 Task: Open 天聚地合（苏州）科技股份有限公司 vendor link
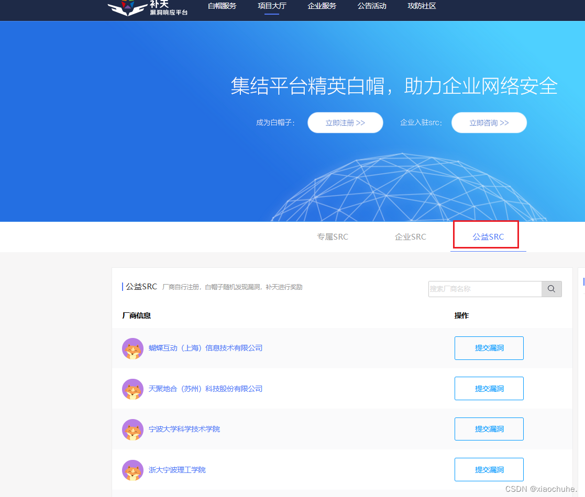tap(206, 389)
